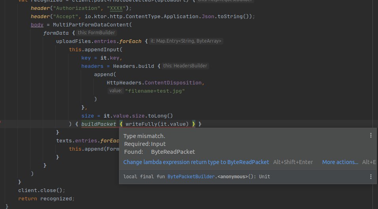The height and width of the screenshot is (209, 378).
Task: Select the 'this: HeadersBuilder' inlay hint
Action: [x=185, y=66]
